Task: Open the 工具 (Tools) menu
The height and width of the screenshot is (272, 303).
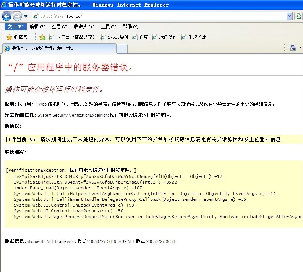Action: (108, 27)
